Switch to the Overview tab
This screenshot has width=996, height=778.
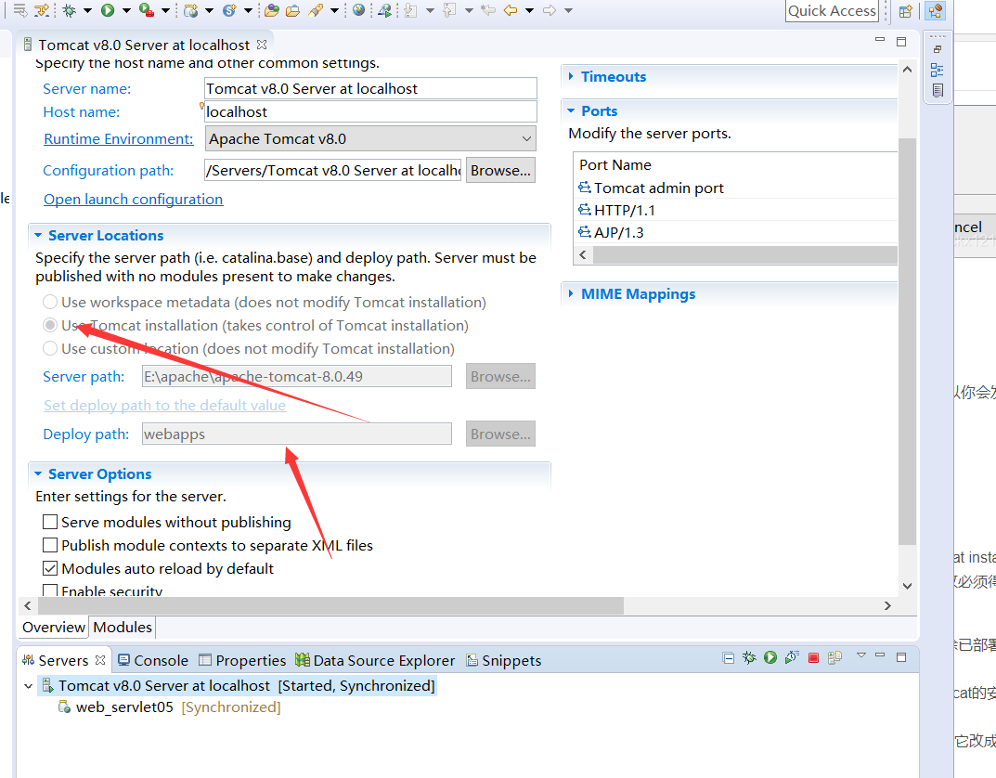point(54,628)
